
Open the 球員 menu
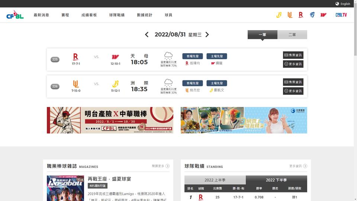click(x=168, y=15)
